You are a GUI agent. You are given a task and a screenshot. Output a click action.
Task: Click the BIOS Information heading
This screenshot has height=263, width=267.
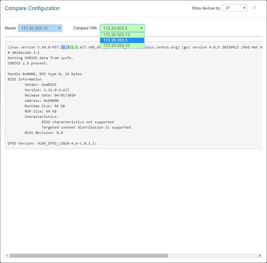[25, 79]
